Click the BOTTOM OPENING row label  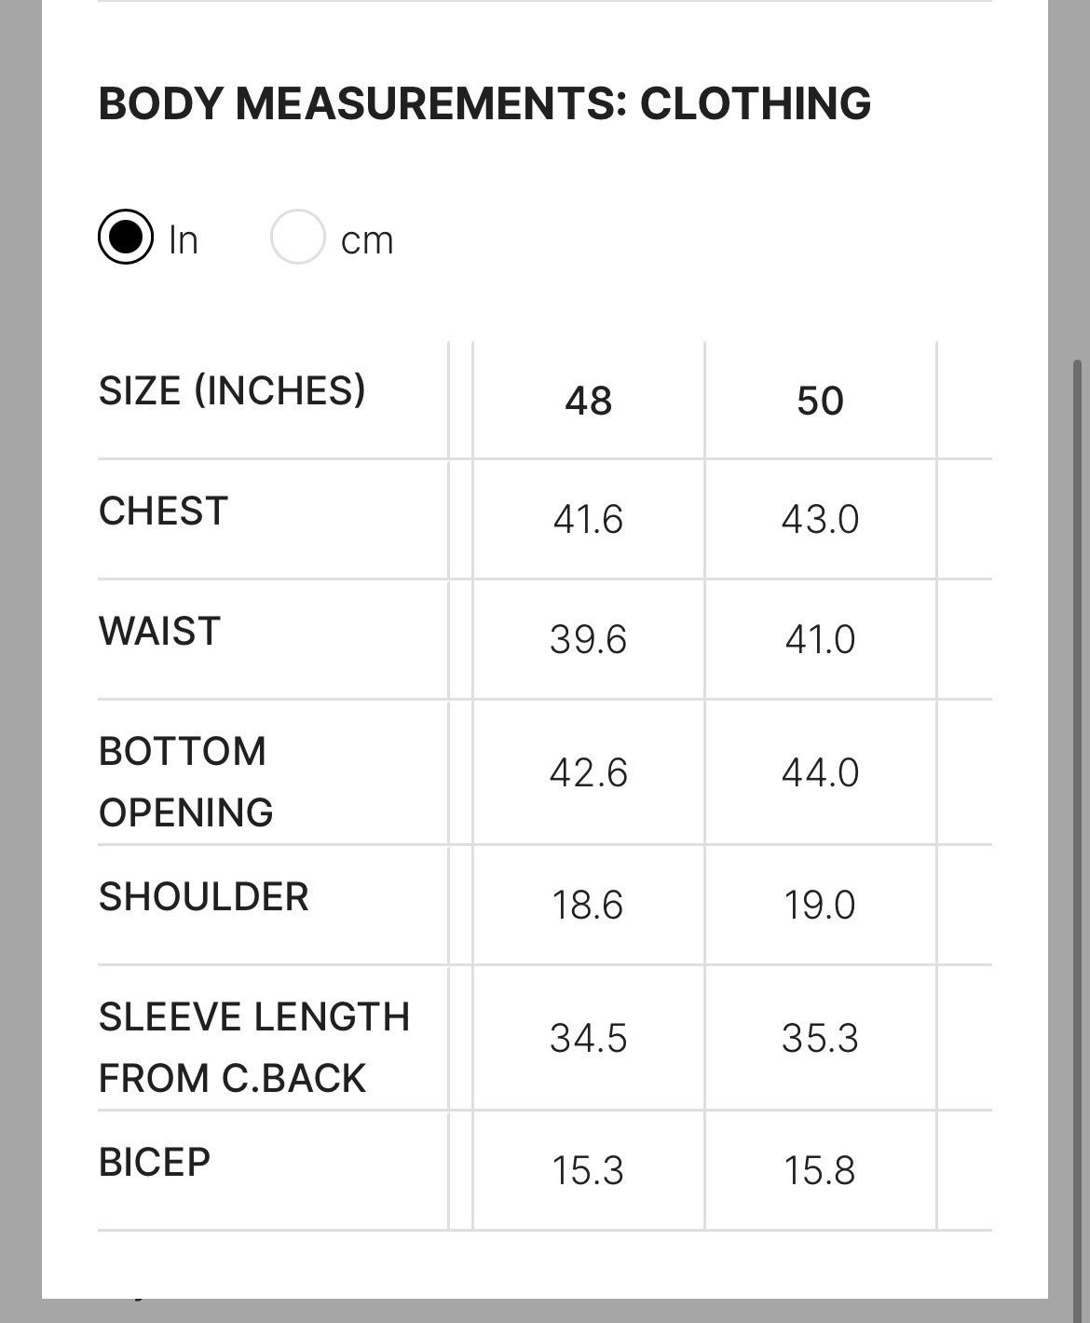186,782
